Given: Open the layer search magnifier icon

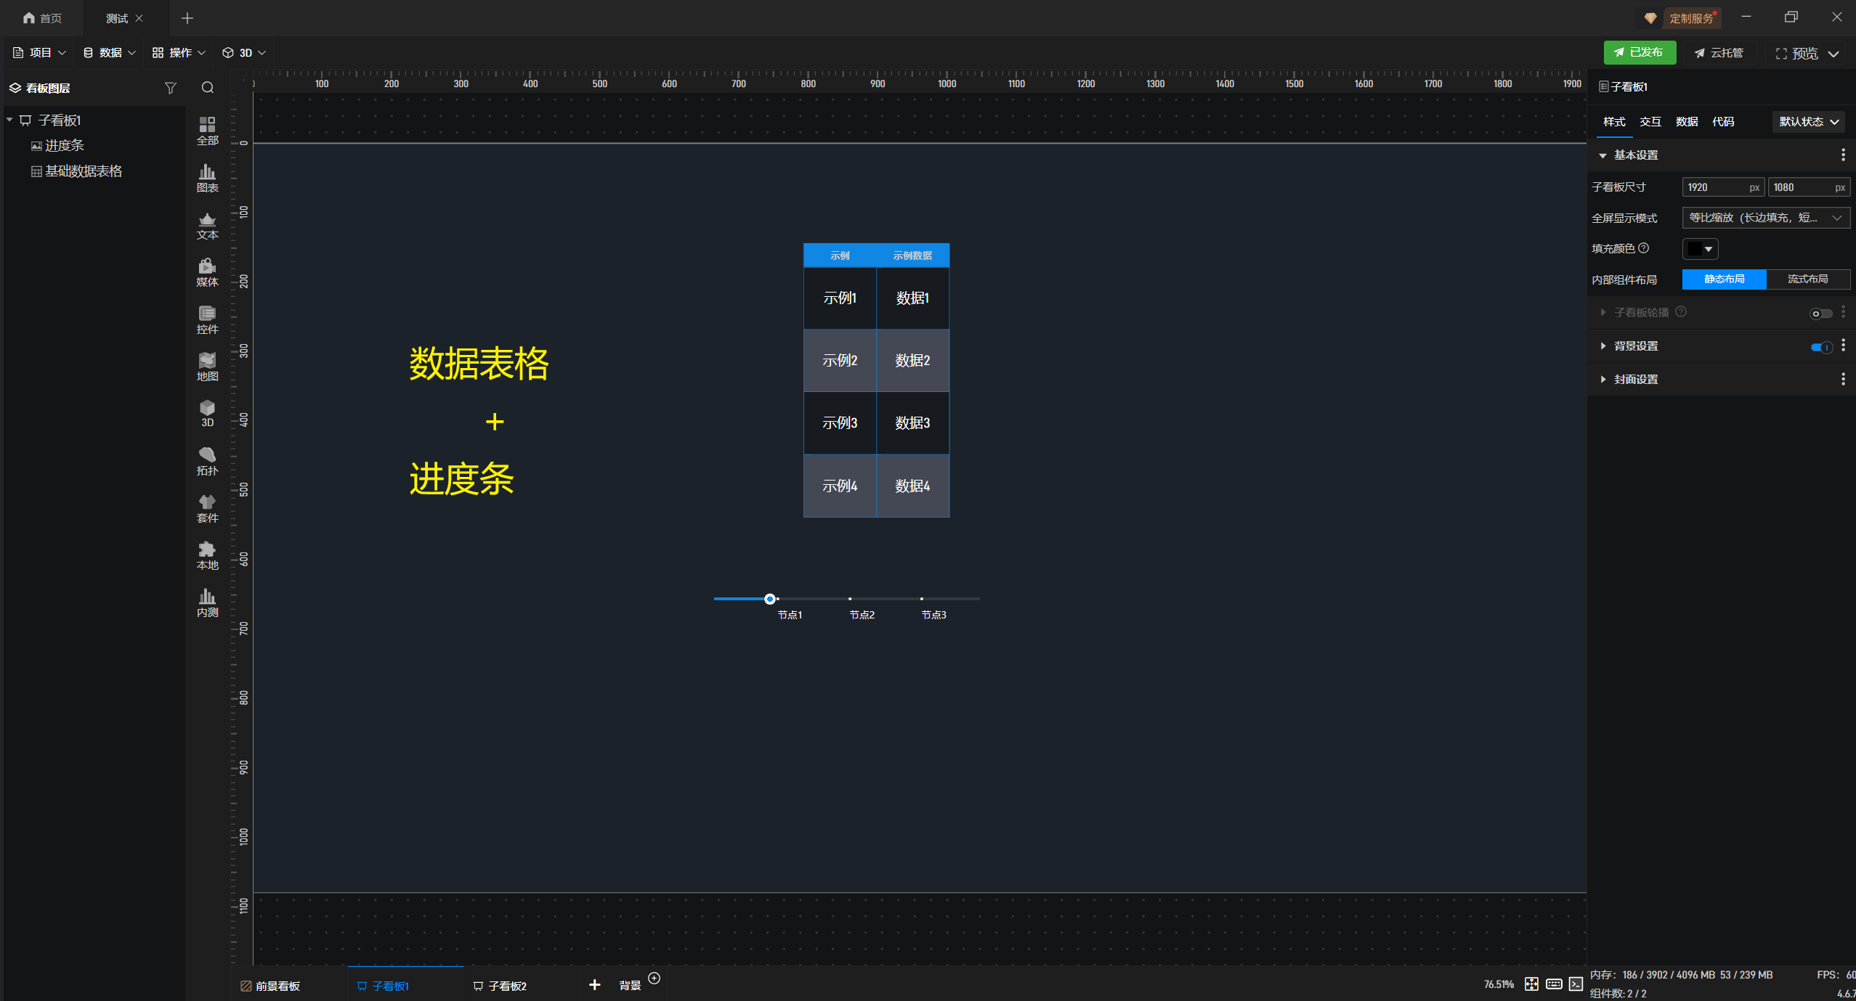Looking at the screenshot, I should 208,88.
